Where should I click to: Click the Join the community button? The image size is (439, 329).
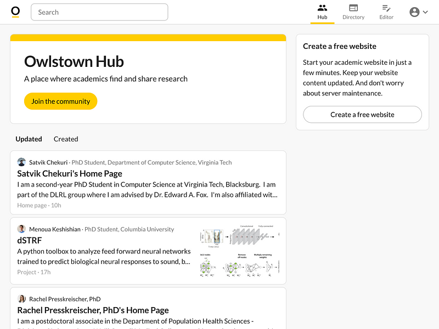pos(61,101)
